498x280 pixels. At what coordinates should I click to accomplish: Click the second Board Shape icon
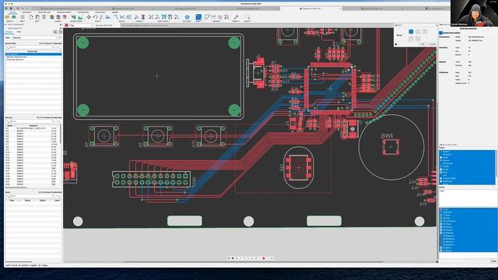pos(79,17)
